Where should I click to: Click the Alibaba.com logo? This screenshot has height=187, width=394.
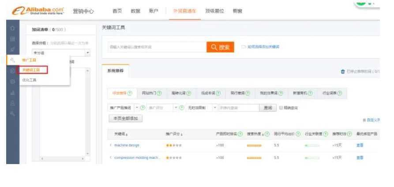pyautogui.click(x=38, y=11)
